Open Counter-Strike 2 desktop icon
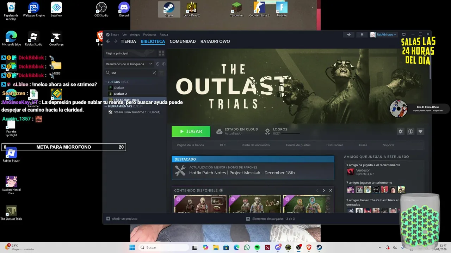451x253 pixels. click(259, 9)
